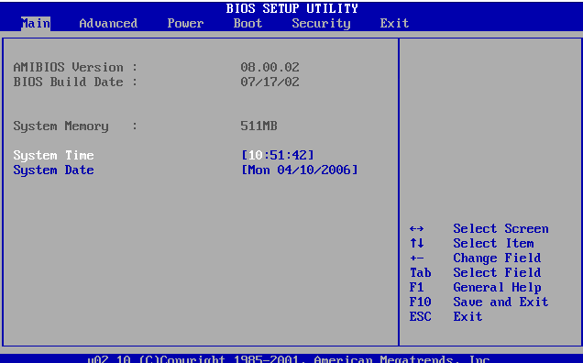Click the 511MB memory value

click(x=258, y=126)
